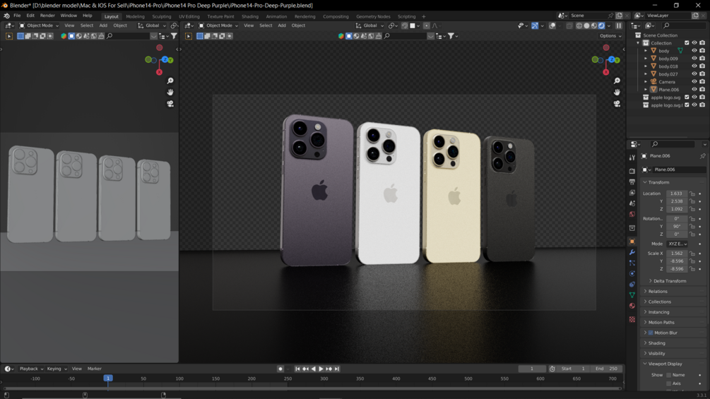710x399 pixels.
Task: Switch main viewport to material preview shading
Action: click(593, 26)
